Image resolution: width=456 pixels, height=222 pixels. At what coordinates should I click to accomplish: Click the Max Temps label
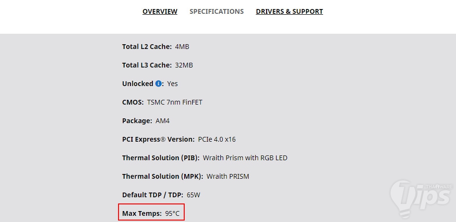tap(142, 213)
